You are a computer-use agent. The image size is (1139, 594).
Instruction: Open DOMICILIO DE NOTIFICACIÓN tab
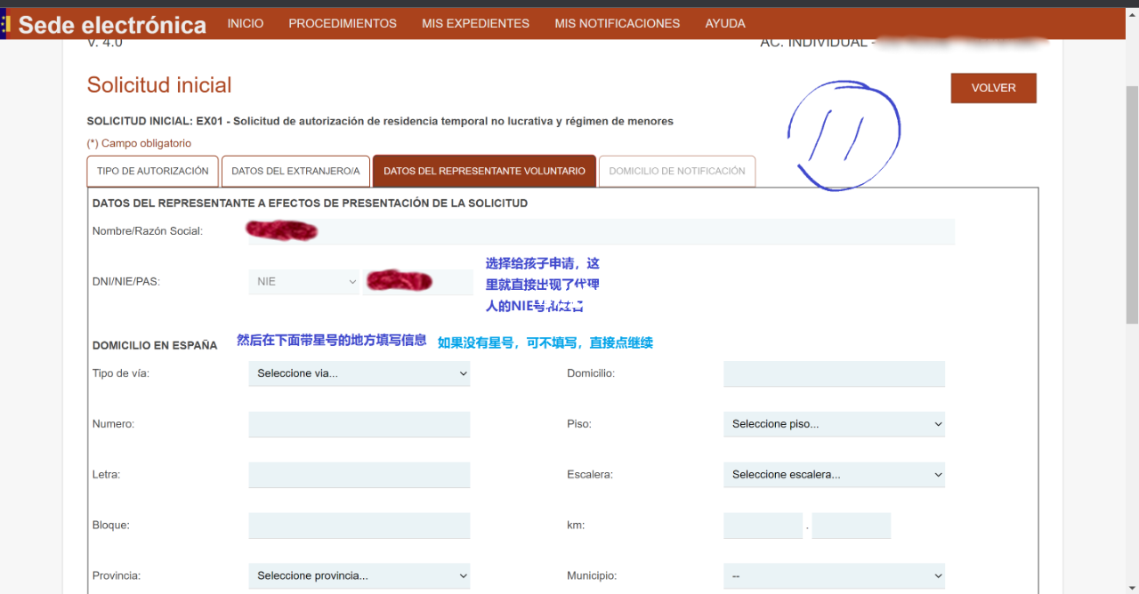(677, 172)
